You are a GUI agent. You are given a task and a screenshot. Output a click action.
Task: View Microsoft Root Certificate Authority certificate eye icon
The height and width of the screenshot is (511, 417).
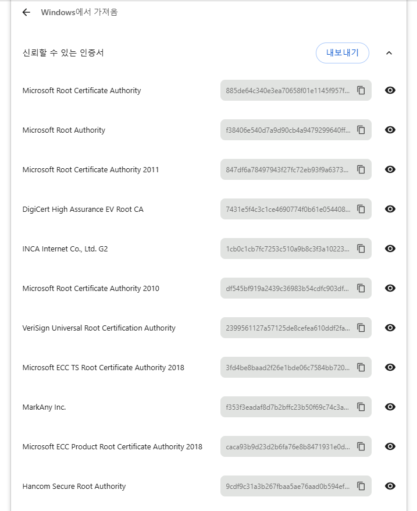click(x=390, y=90)
